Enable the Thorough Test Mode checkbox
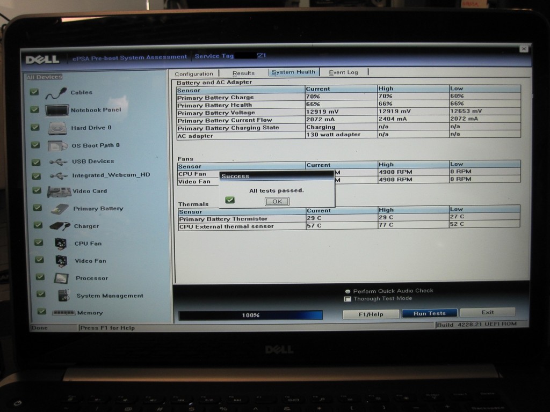Screen dimensions: 550x412 (348, 299)
